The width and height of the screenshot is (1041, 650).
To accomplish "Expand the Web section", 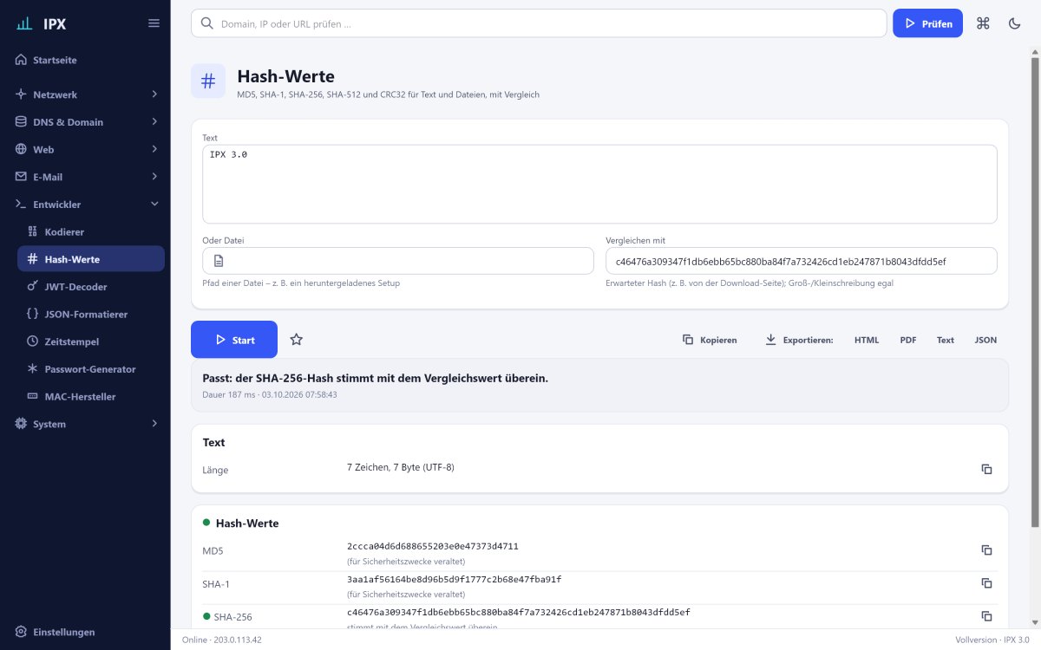I will point(154,149).
